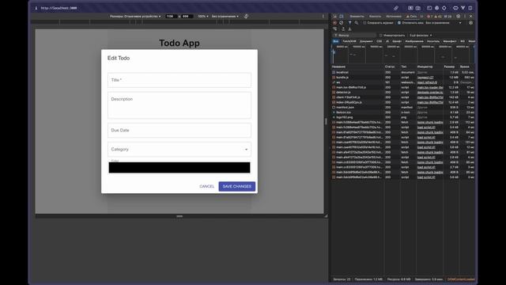Select the bundle.js request row
The height and width of the screenshot is (285, 506).
coord(402,78)
